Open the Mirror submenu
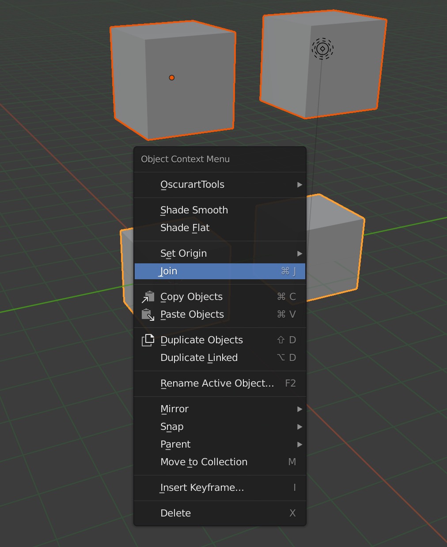This screenshot has height=547, width=447. (x=220, y=409)
